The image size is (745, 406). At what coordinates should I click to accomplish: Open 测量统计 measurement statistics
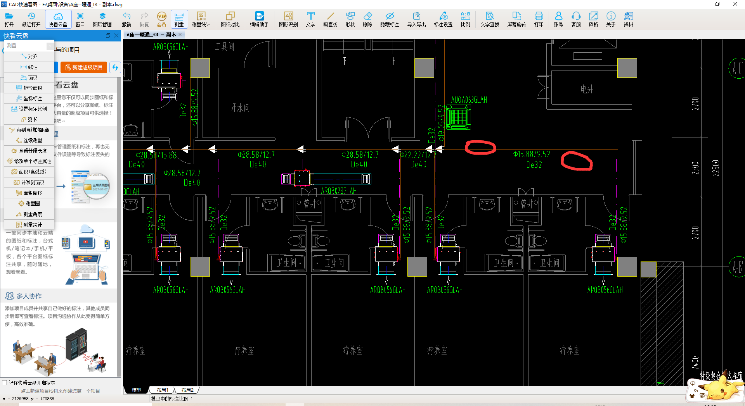[x=201, y=19]
